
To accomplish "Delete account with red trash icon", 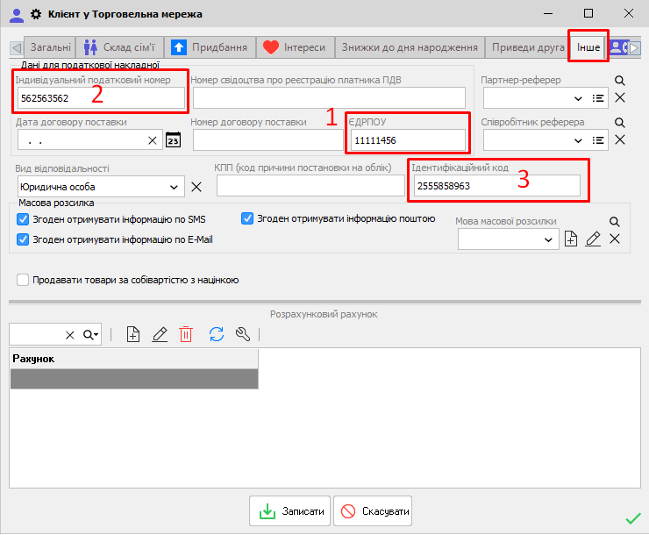I will pyautogui.click(x=186, y=334).
